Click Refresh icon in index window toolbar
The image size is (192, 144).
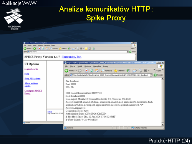tap(43, 48)
